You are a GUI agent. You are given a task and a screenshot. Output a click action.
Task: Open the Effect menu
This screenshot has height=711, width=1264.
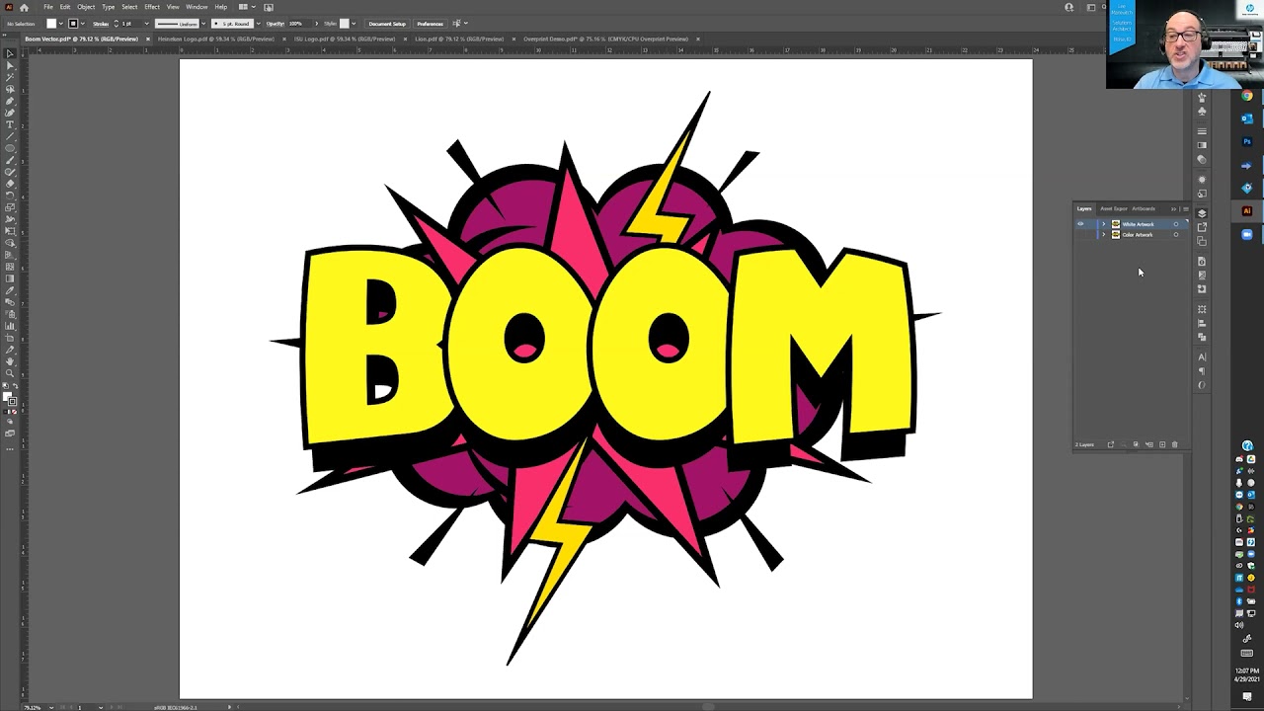[x=151, y=7]
